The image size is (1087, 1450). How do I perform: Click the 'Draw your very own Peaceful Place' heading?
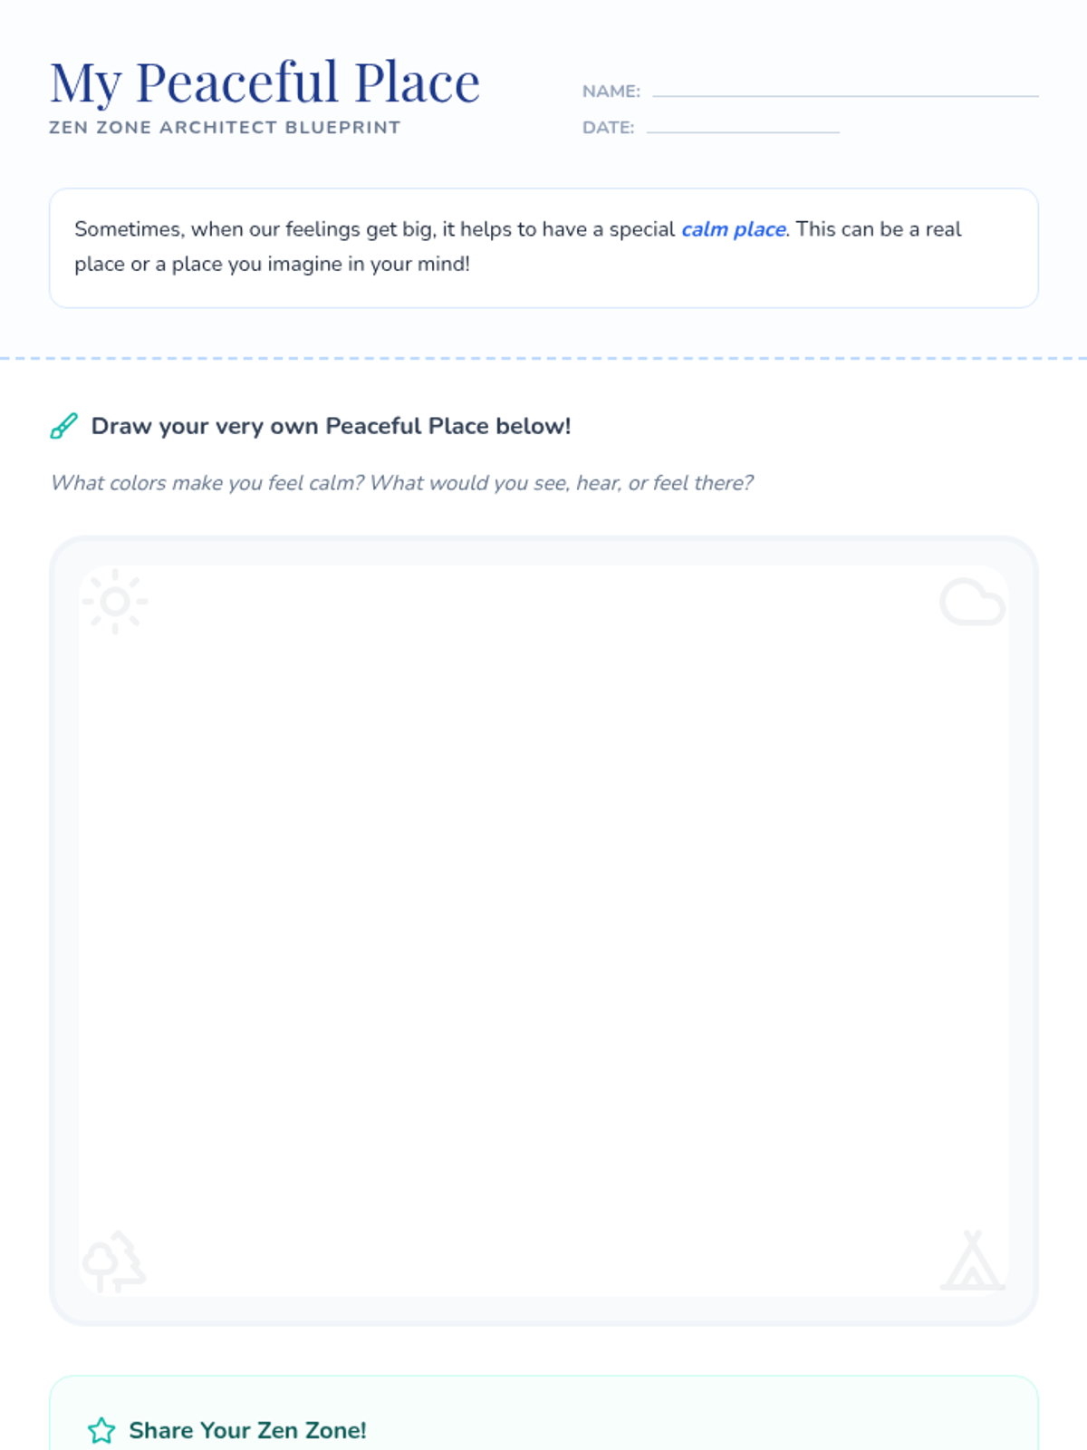pyautogui.click(x=331, y=426)
